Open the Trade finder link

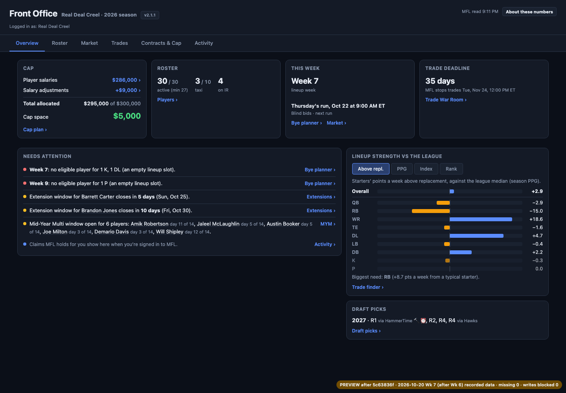point(368,287)
